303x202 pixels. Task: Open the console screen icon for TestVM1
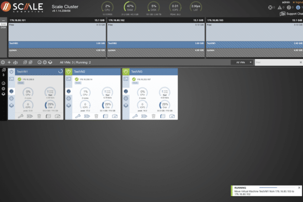coord(11,79)
